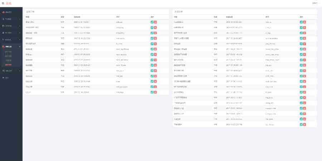The height and width of the screenshot is (161, 322).
Task: Edit the sixteenth row in right table
Action: click(x=301, y=103)
